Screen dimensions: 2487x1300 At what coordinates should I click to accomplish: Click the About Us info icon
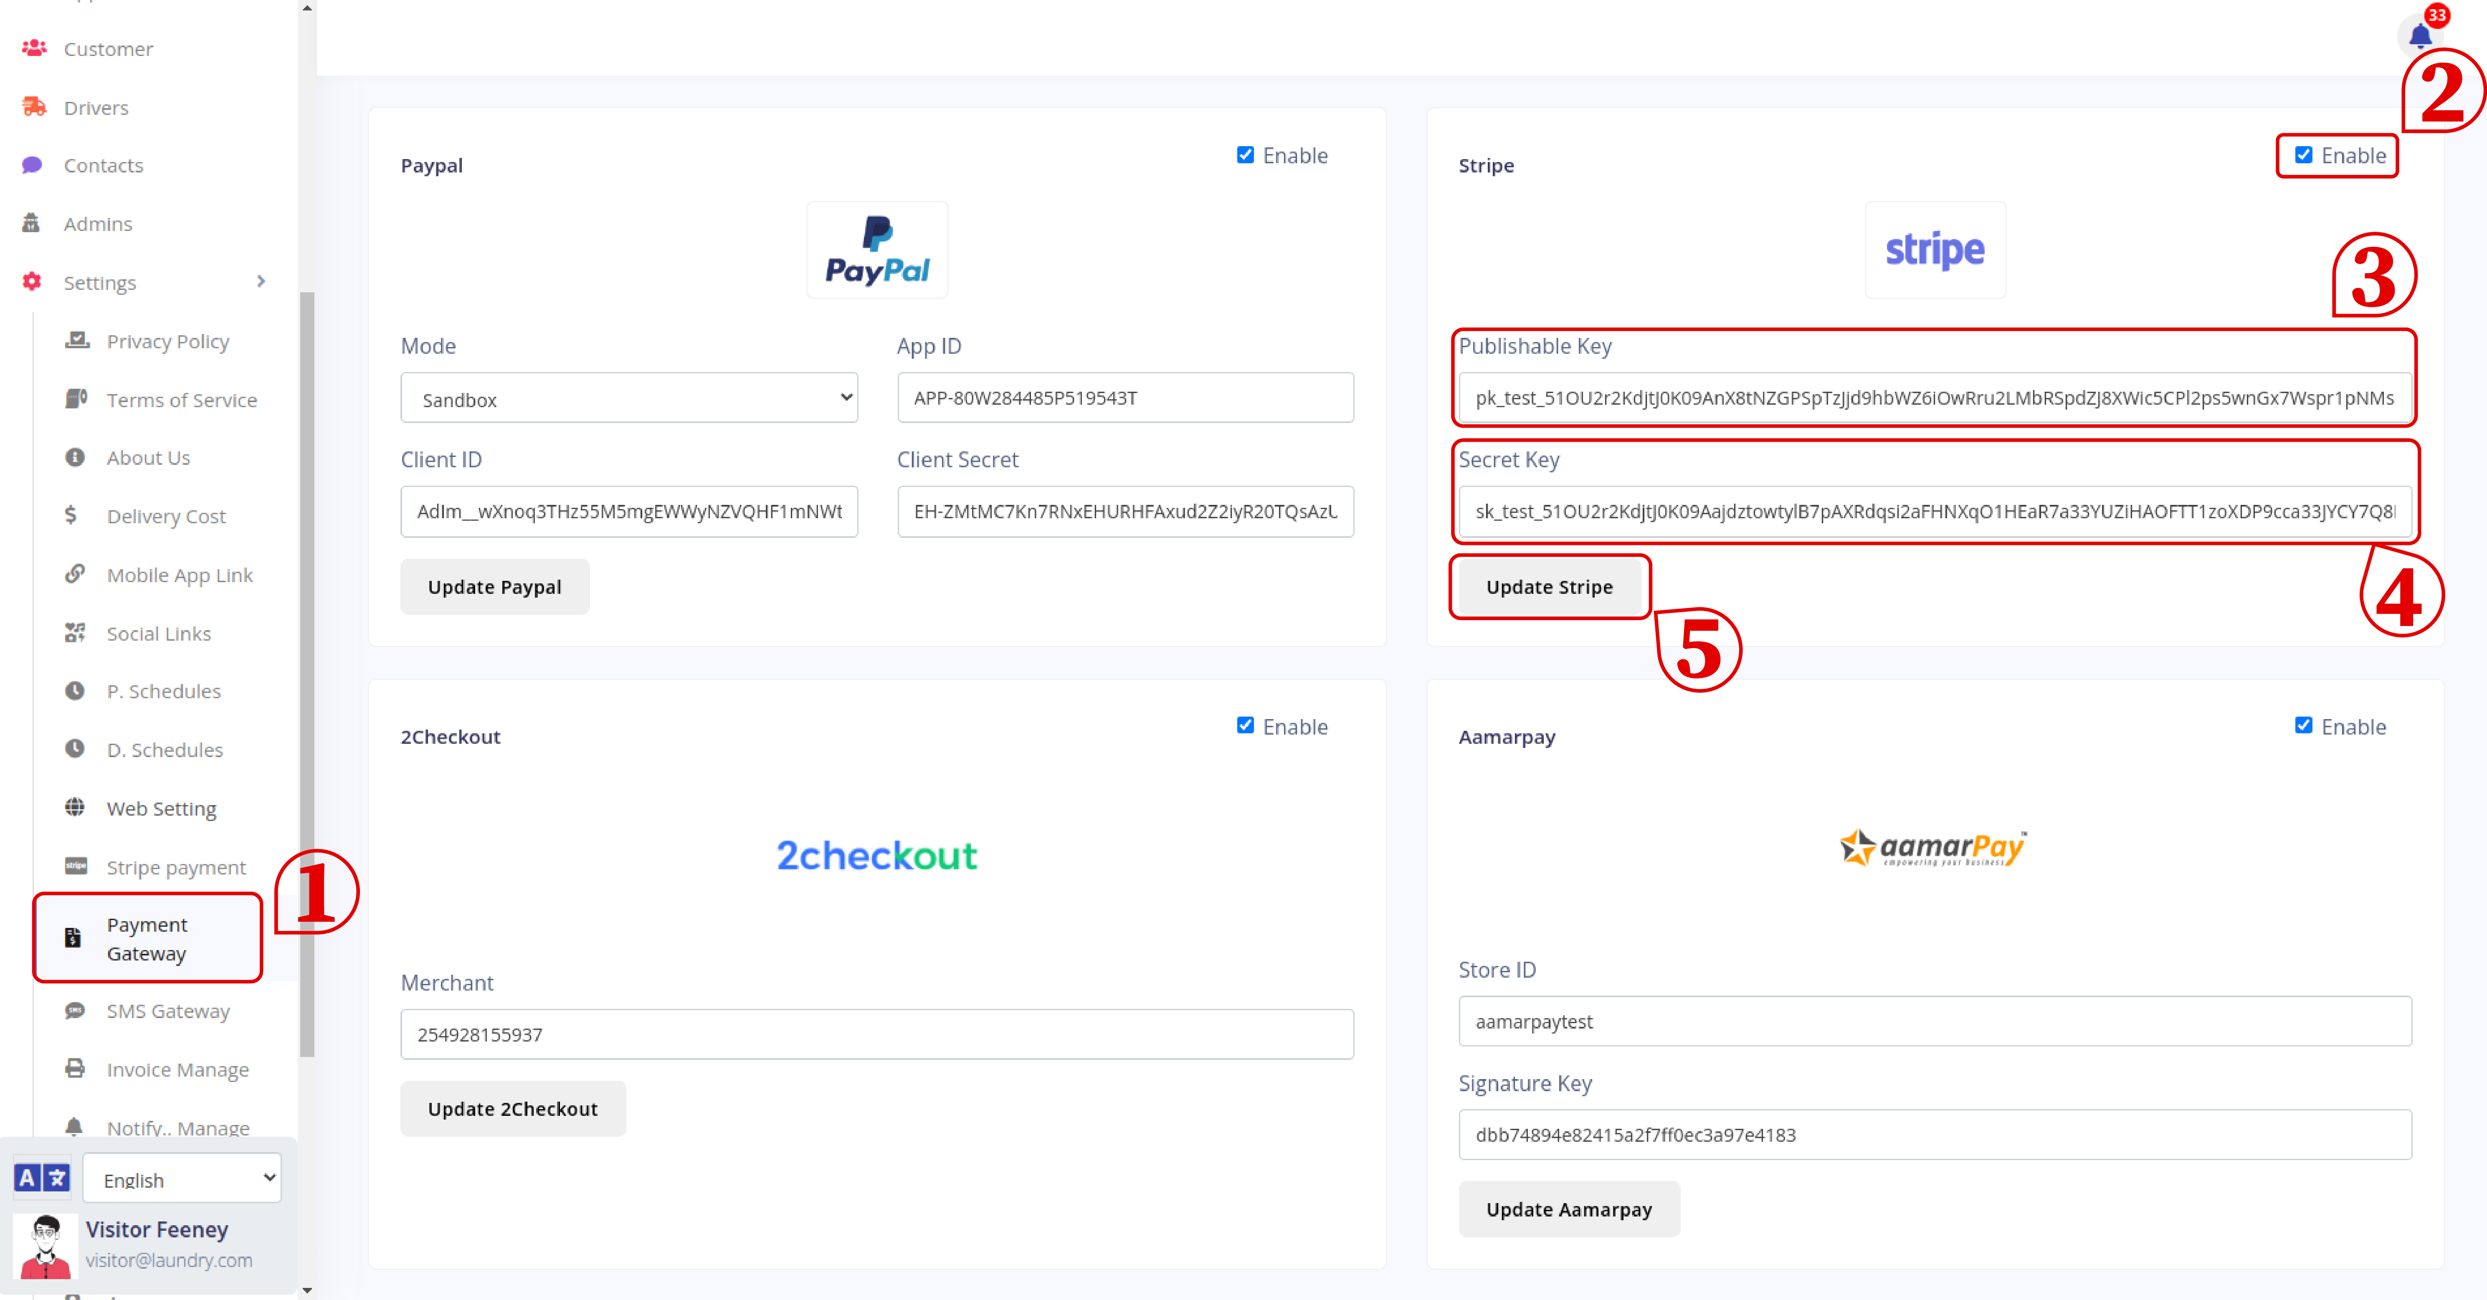coord(74,457)
